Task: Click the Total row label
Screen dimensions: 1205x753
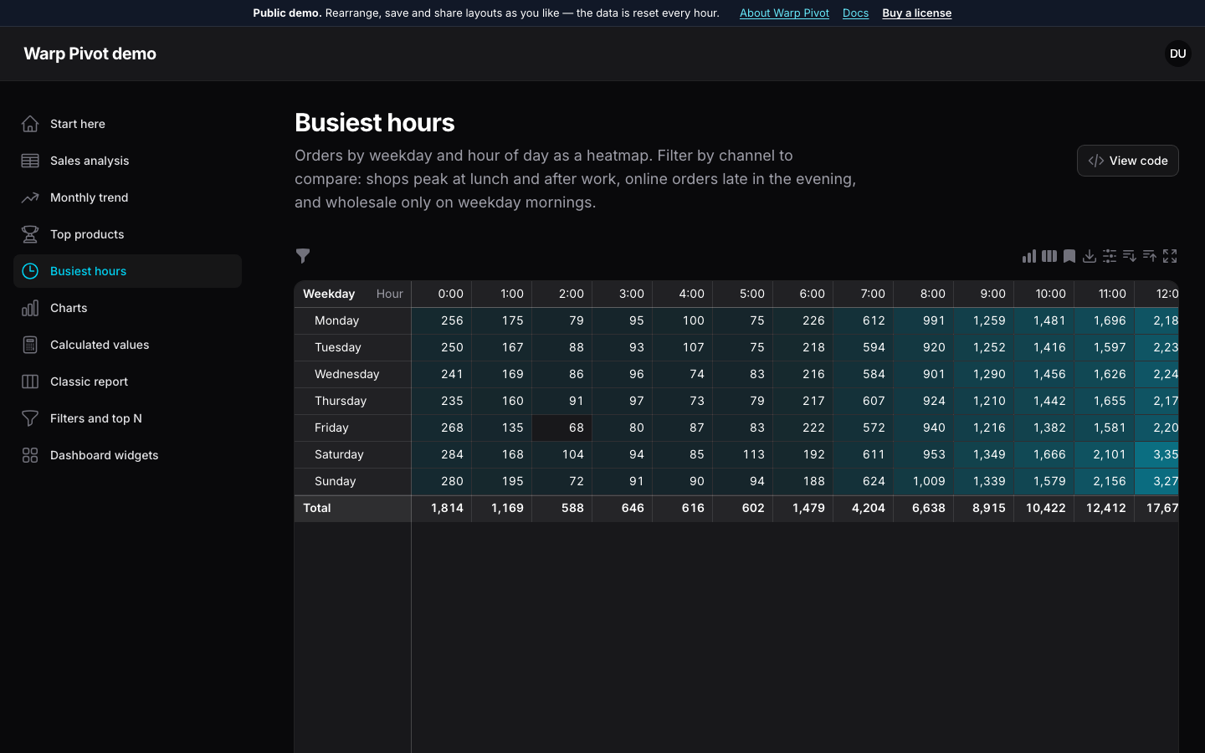Action: click(x=352, y=508)
